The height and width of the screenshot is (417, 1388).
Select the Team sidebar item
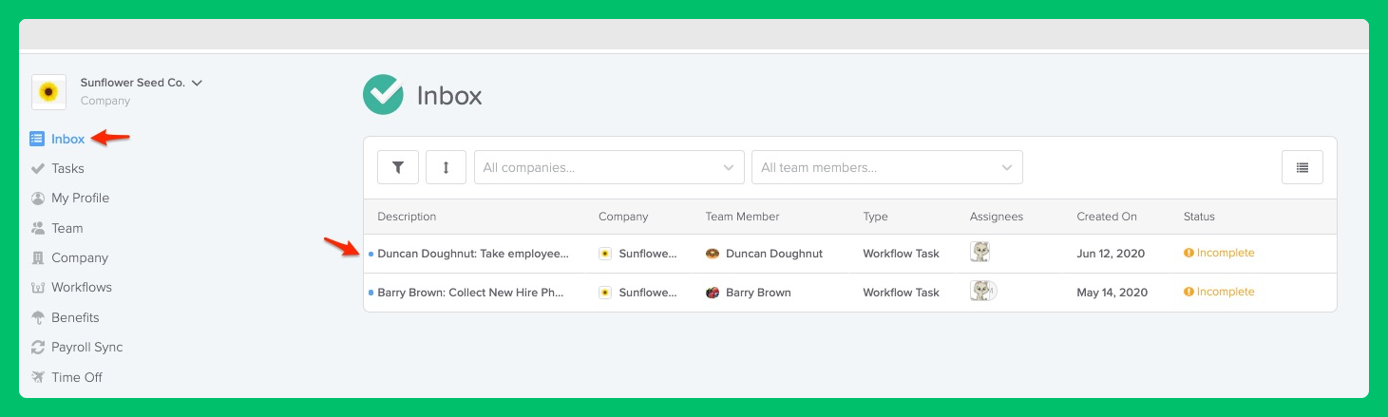point(67,228)
